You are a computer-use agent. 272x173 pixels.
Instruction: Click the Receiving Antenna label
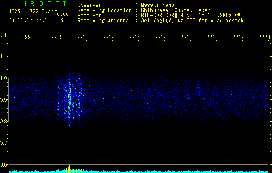point(103,21)
